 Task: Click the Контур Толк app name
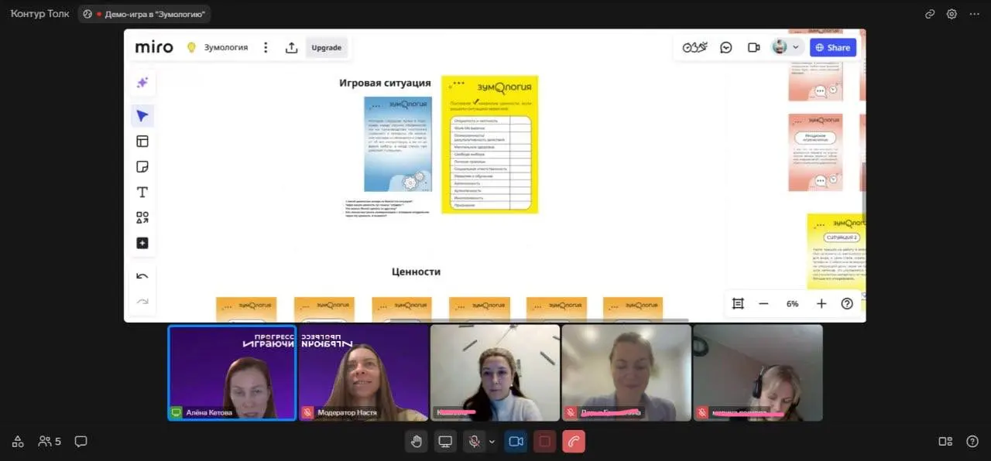point(39,14)
